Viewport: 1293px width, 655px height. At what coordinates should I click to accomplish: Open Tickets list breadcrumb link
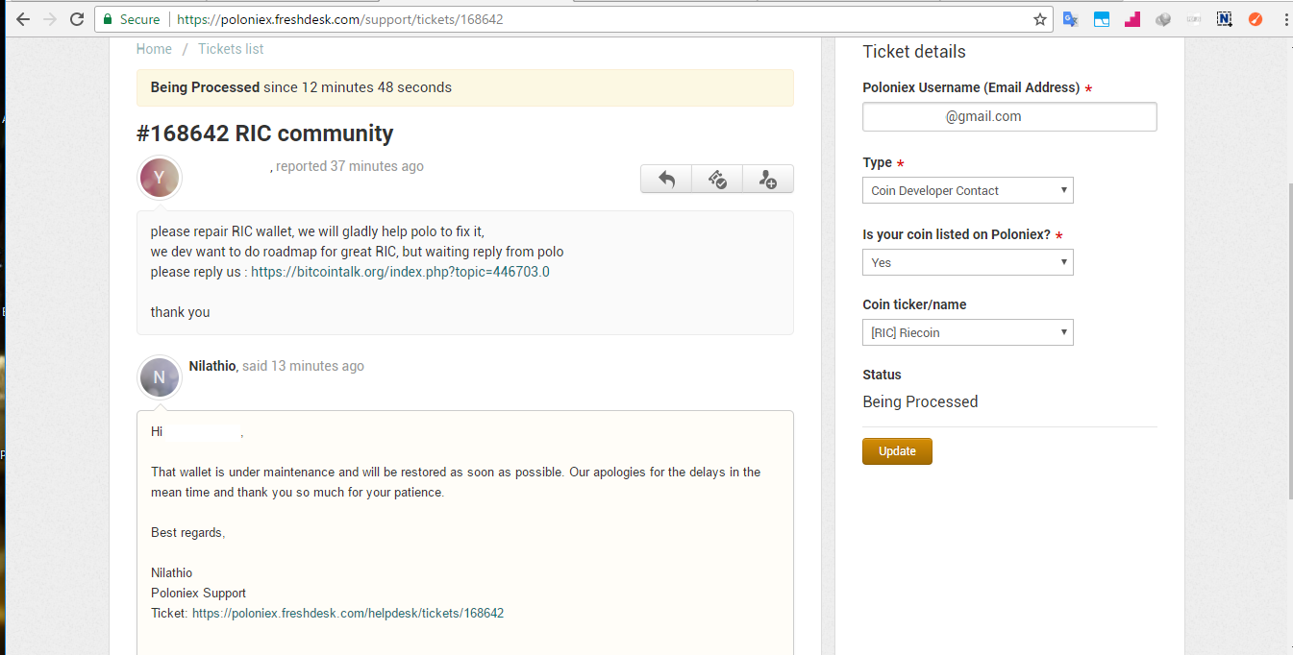(231, 49)
